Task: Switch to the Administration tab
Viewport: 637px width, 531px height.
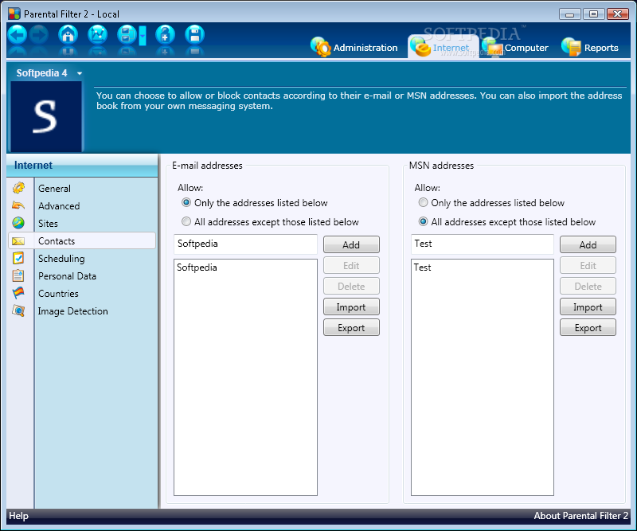Action: pos(354,47)
